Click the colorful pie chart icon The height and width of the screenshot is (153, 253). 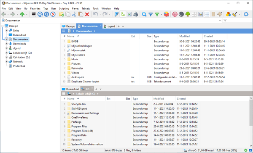[x=167, y=14]
